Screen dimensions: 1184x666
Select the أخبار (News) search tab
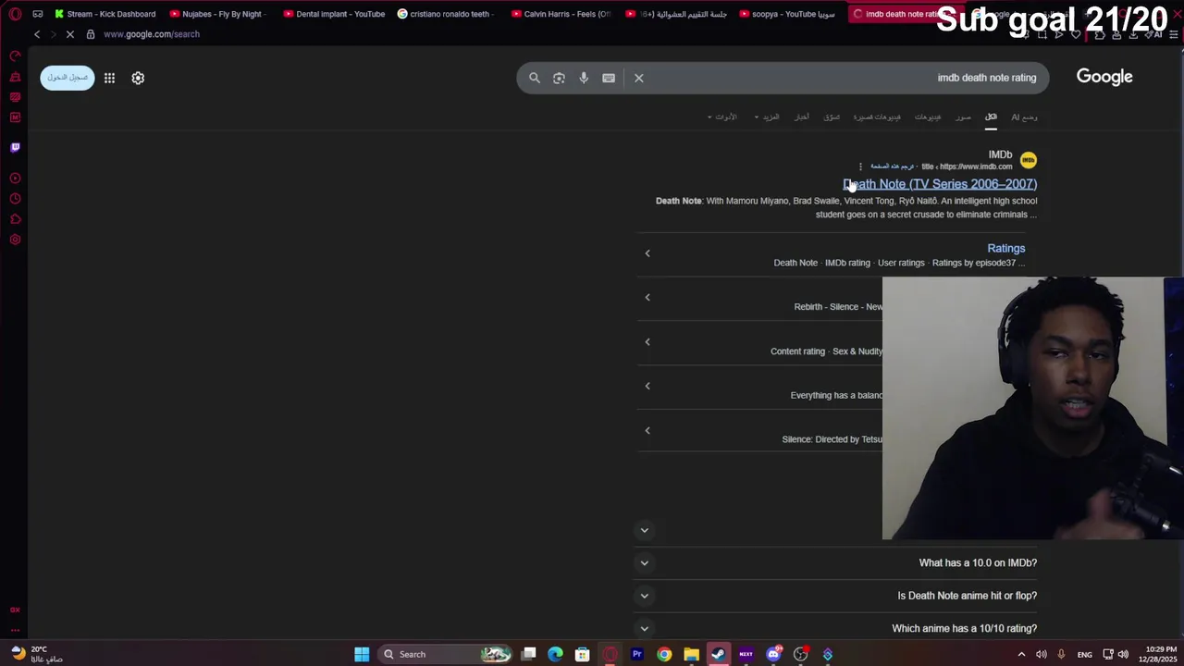click(802, 117)
